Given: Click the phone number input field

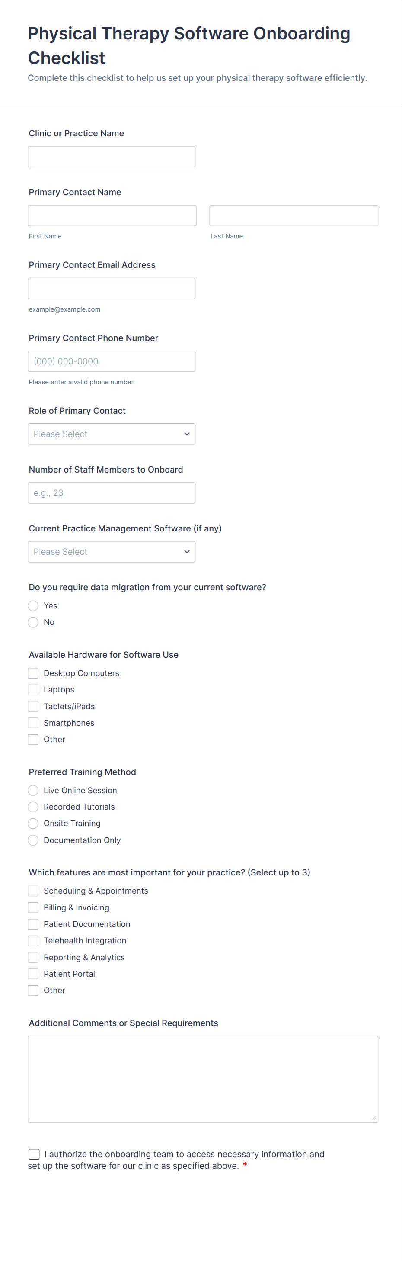Looking at the screenshot, I should tap(112, 361).
